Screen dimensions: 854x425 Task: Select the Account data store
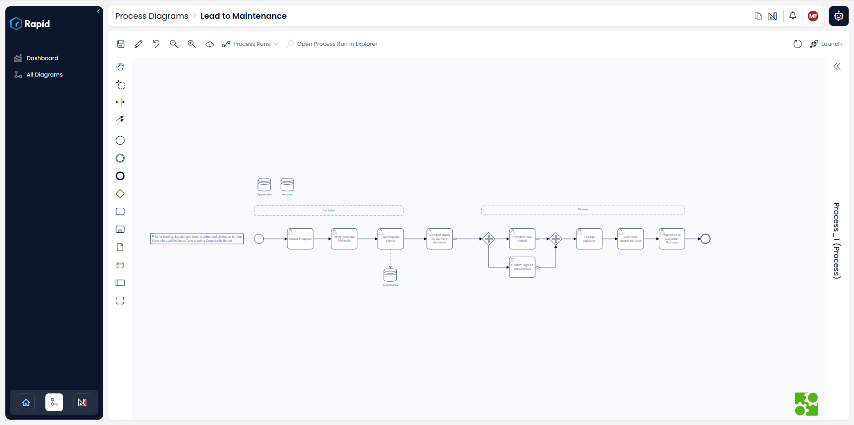[287, 185]
